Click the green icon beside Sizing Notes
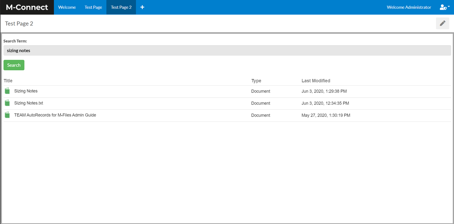The height and width of the screenshot is (224, 454). [7, 91]
